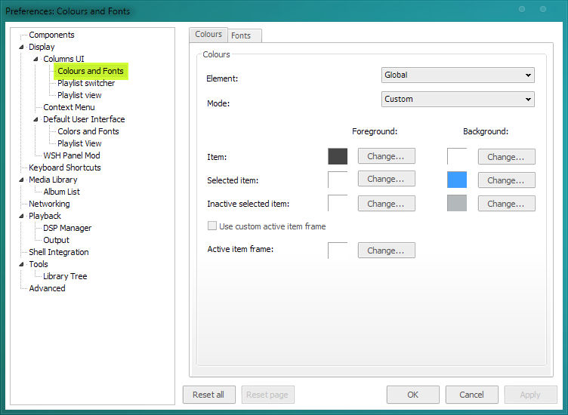Open Library Tree under Tools

pos(65,276)
